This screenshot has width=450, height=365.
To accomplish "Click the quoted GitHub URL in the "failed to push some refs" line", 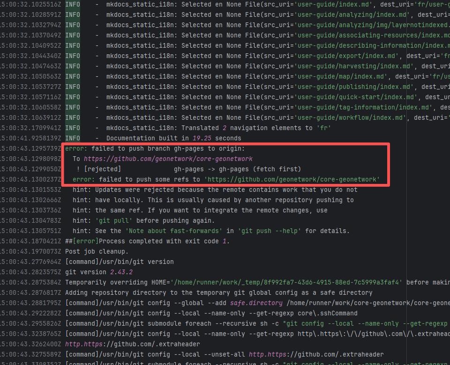I will coord(292,180).
